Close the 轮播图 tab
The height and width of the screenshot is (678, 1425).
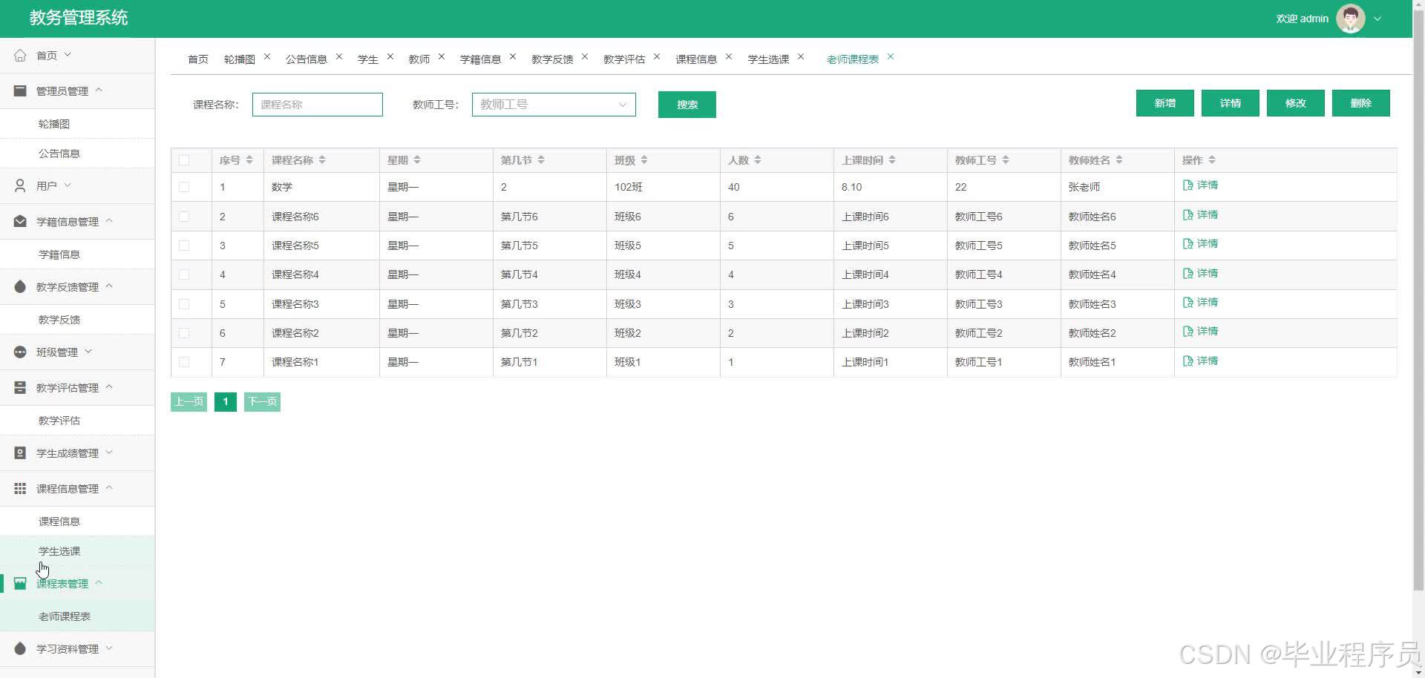(x=267, y=56)
